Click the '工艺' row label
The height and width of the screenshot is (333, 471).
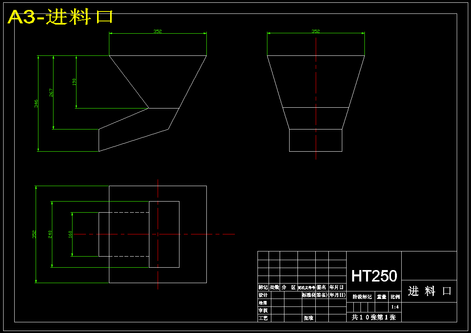tap(263, 318)
